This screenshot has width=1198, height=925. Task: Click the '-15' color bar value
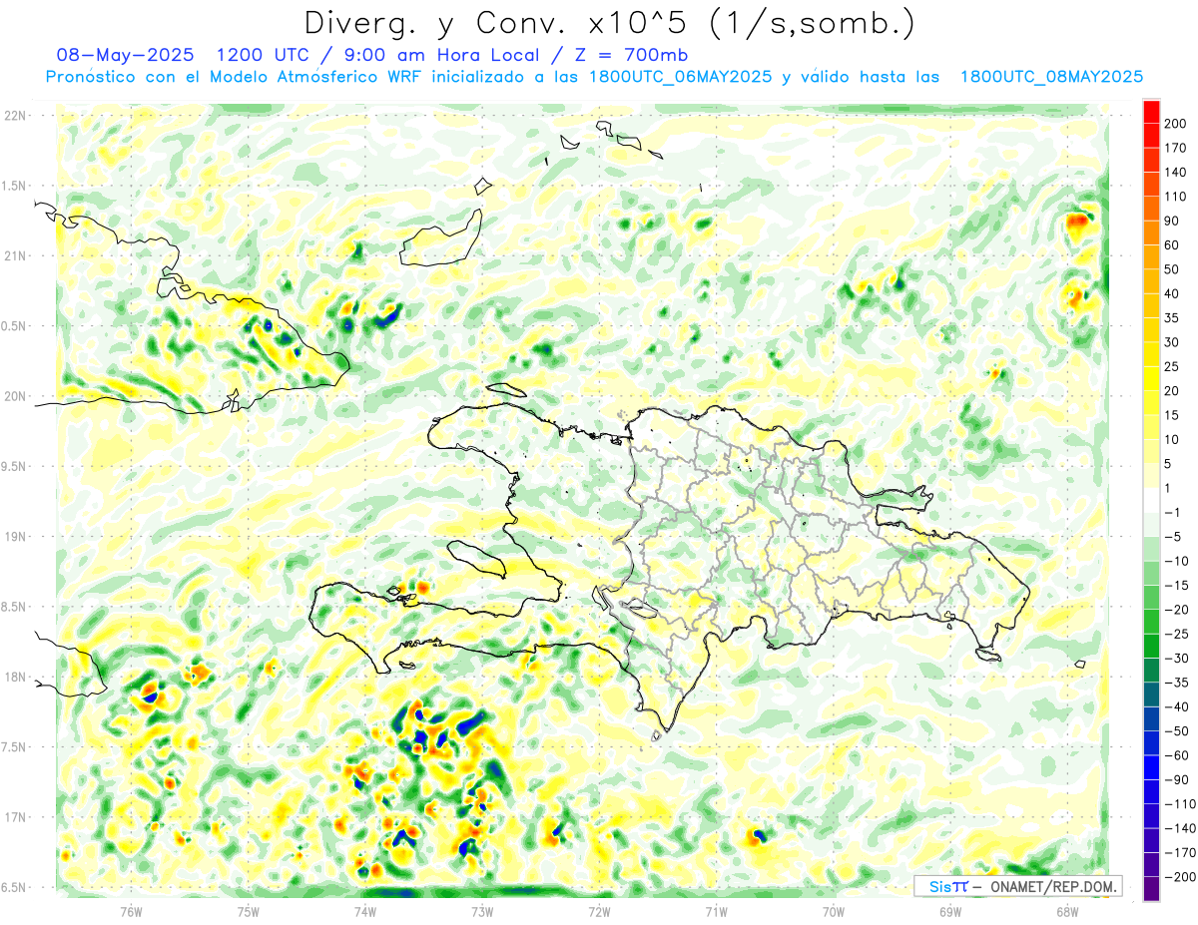(x=1175, y=586)
